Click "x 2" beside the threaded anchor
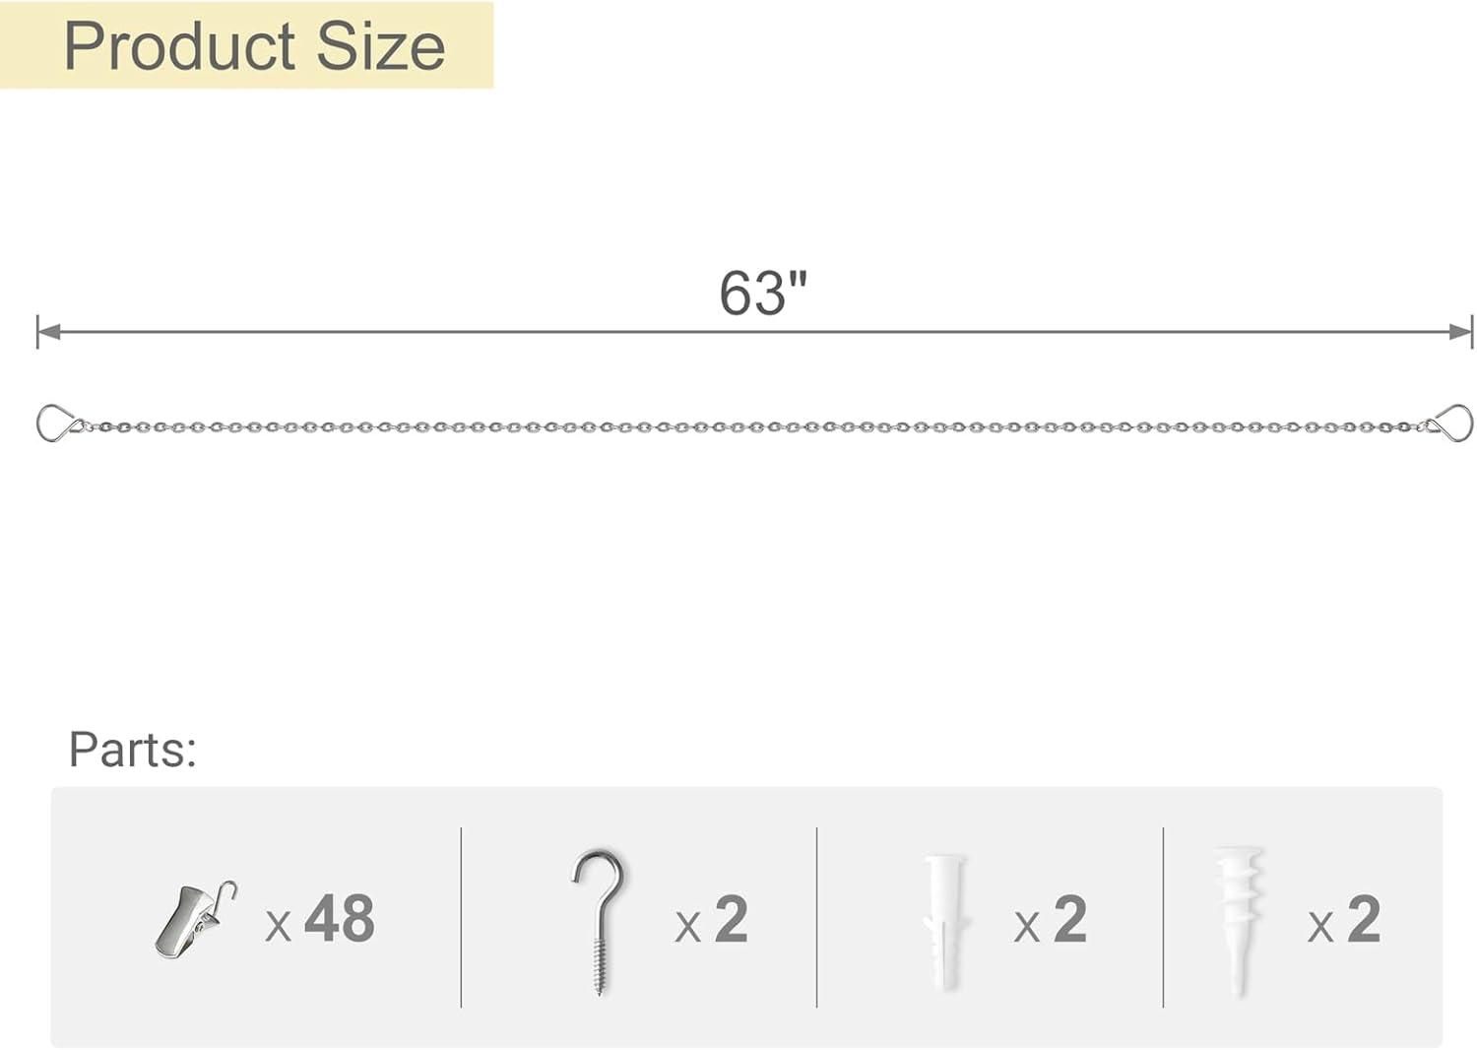The image size is (1477, 1050). [1344, 919]
